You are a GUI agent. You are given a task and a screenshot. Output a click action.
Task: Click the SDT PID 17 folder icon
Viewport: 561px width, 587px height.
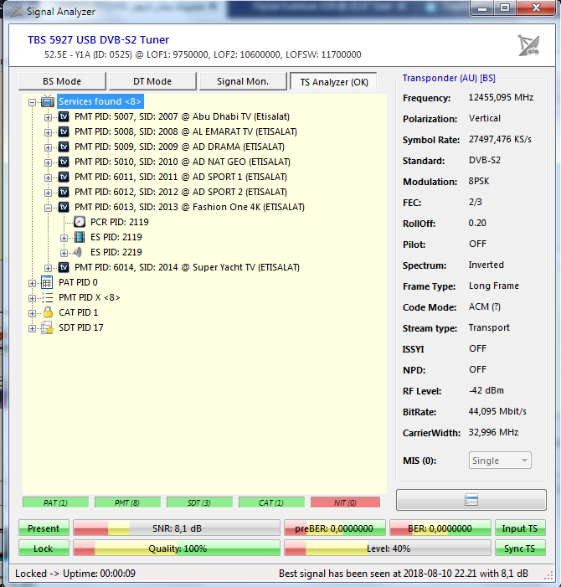(48, 327)
